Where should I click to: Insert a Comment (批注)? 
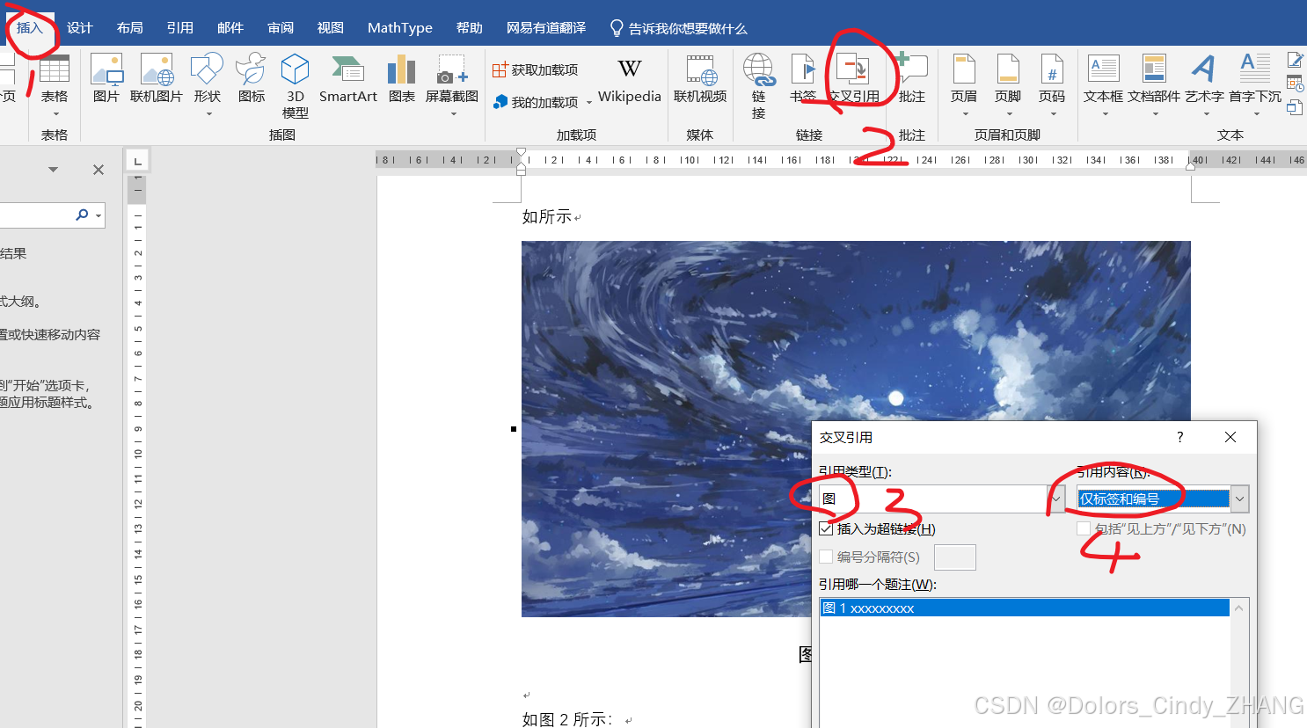[x=912, y=79]
